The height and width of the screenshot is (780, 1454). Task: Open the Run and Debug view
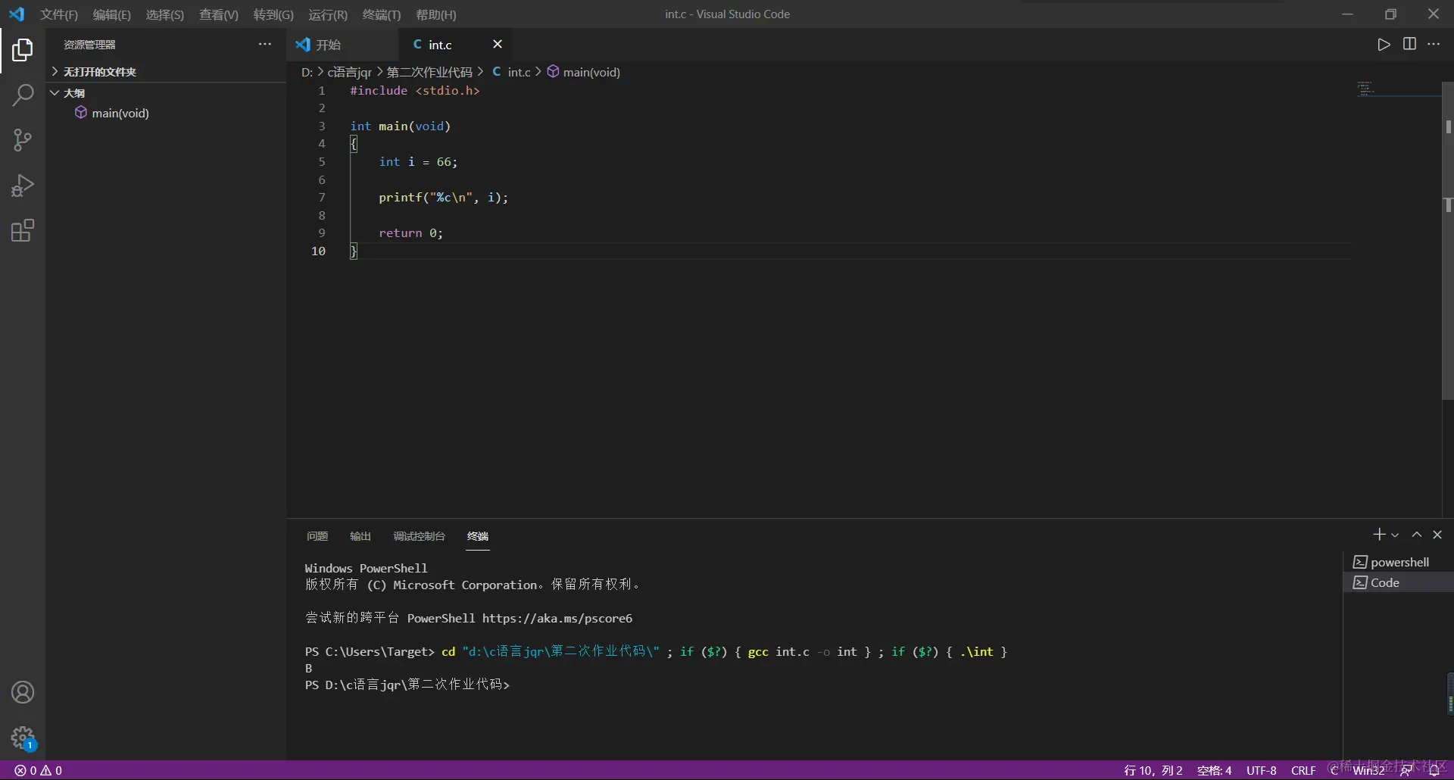[x=23, y=186]
